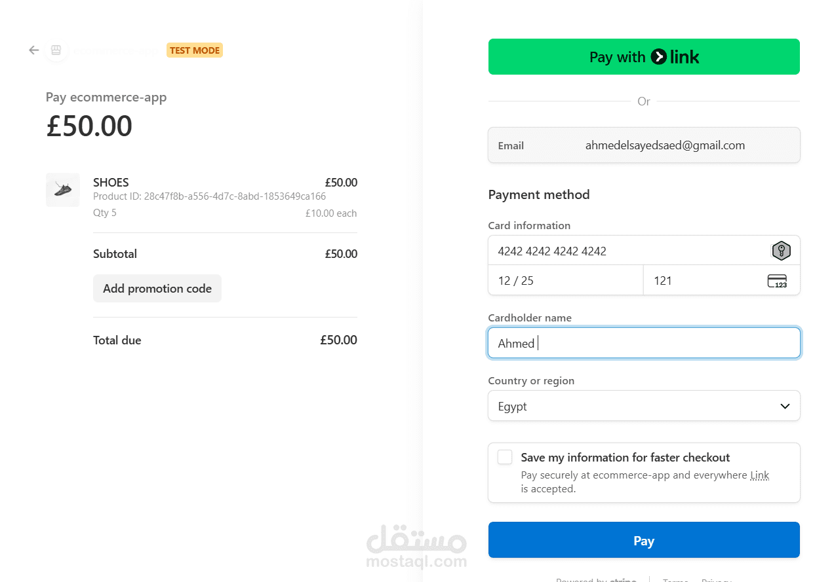This screenshot has height=582, width=834.
Task: Click the shoes product thumbnail
Action: tap(63, 190)
